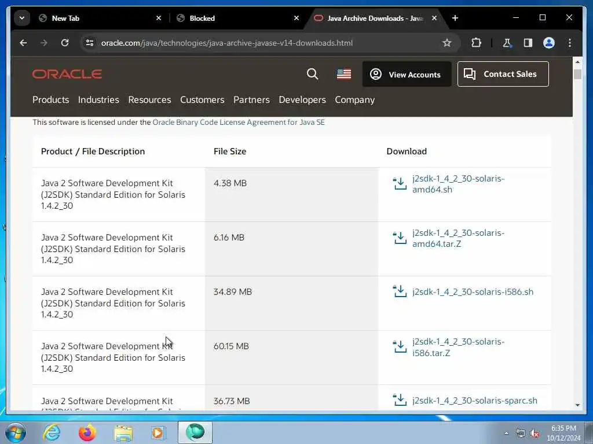This screenshot has width=593, height=444.
Task: Download j2sdk-1_4_2_30-solaris-i586.sh
Action: [473, 292]
